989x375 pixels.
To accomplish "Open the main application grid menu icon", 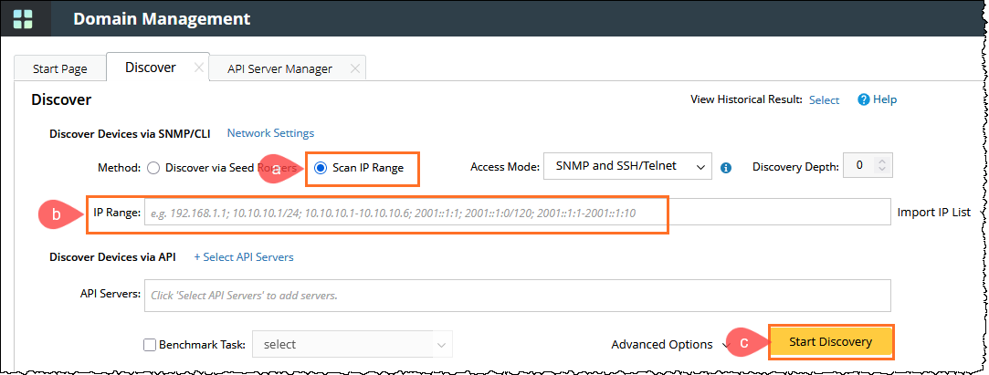I will coord(23,19).
